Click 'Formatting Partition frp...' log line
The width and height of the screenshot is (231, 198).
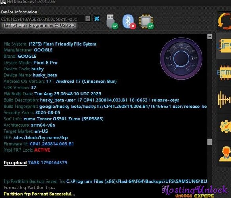(29, 188)
